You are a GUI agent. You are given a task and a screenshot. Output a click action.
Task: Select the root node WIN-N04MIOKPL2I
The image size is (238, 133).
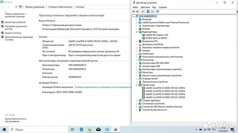pos(148,16)
